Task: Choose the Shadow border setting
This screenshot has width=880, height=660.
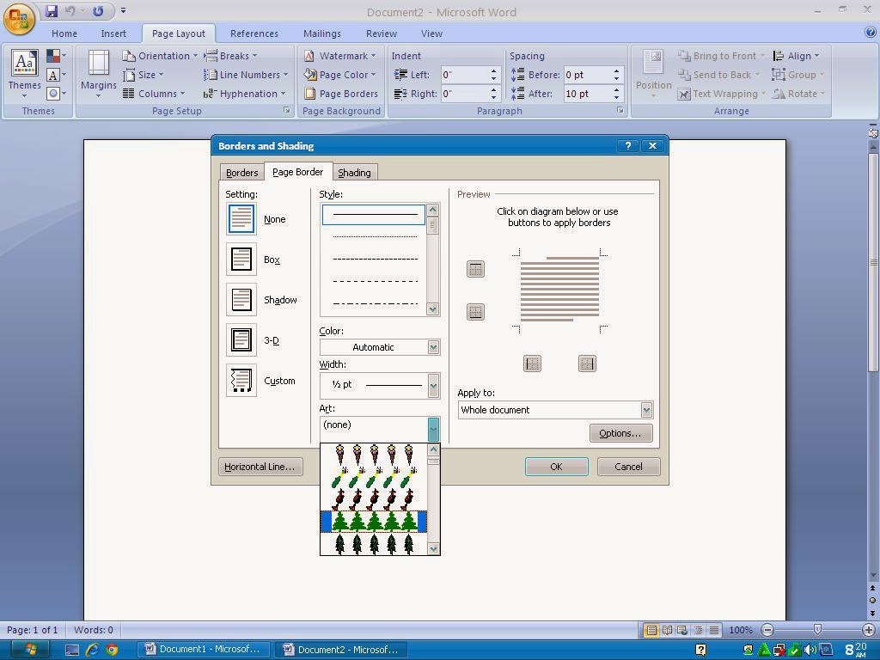Action: click(241, 299)
